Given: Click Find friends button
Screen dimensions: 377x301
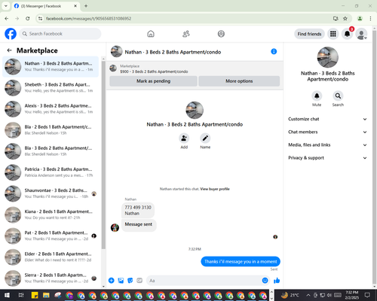Looking at the screenshot, I should coord(309,34).
